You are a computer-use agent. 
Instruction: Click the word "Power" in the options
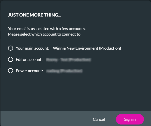pos(21,71)
